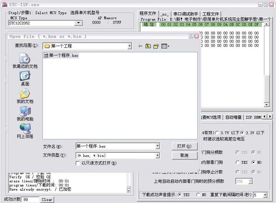Click the log panel scrollbar down arrow

(x=129, y=191)
